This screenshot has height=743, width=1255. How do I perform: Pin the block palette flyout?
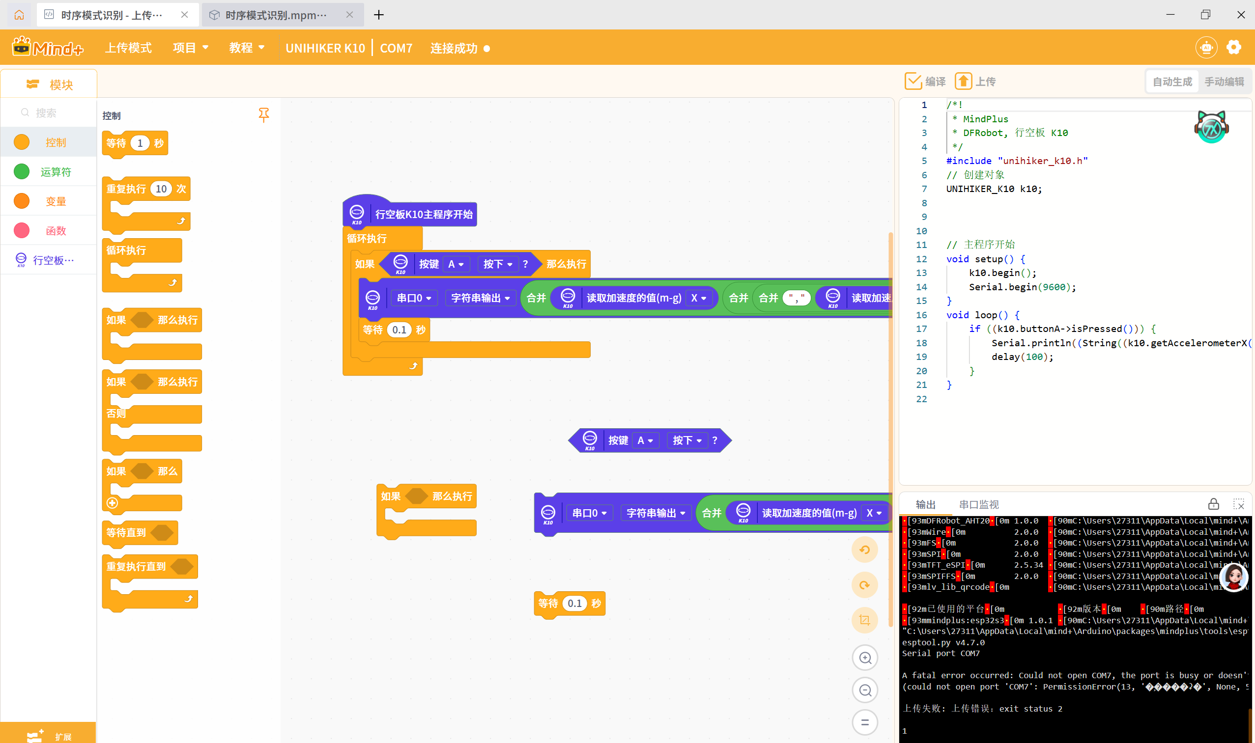coord(263,114)
